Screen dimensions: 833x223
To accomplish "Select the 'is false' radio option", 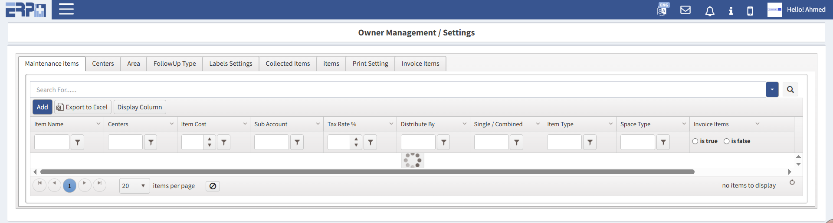I will click(727, 141).
